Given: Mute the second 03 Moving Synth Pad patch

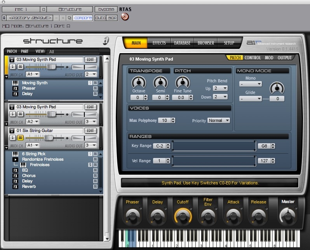Looking at the screenshot, I should 20,114.
